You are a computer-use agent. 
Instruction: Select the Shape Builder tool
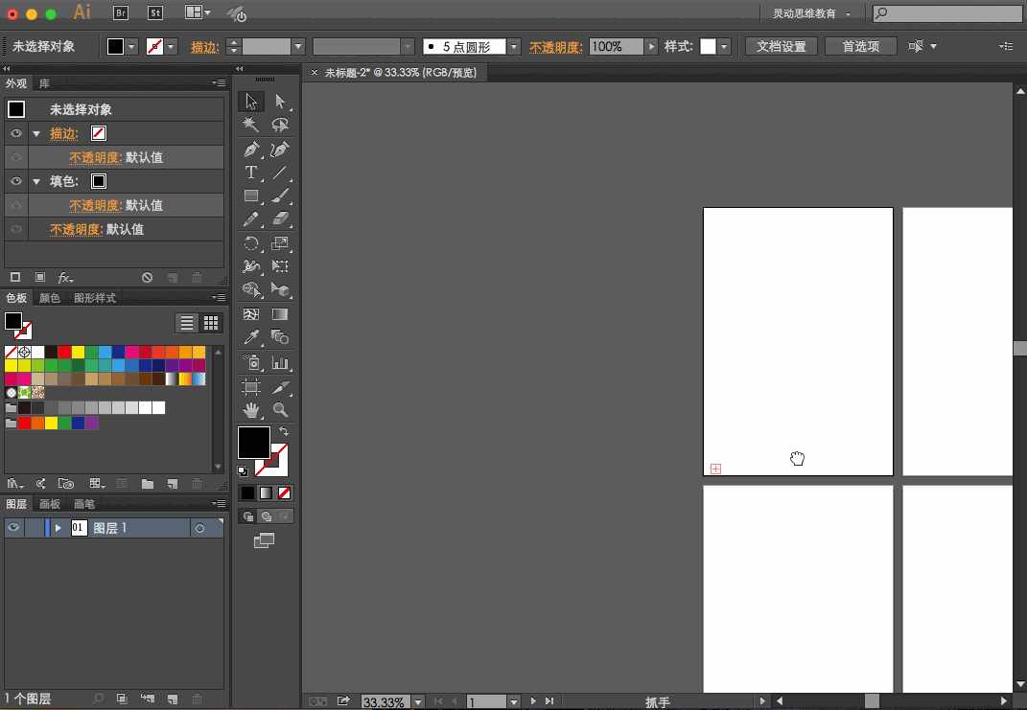tap(251, 289)
